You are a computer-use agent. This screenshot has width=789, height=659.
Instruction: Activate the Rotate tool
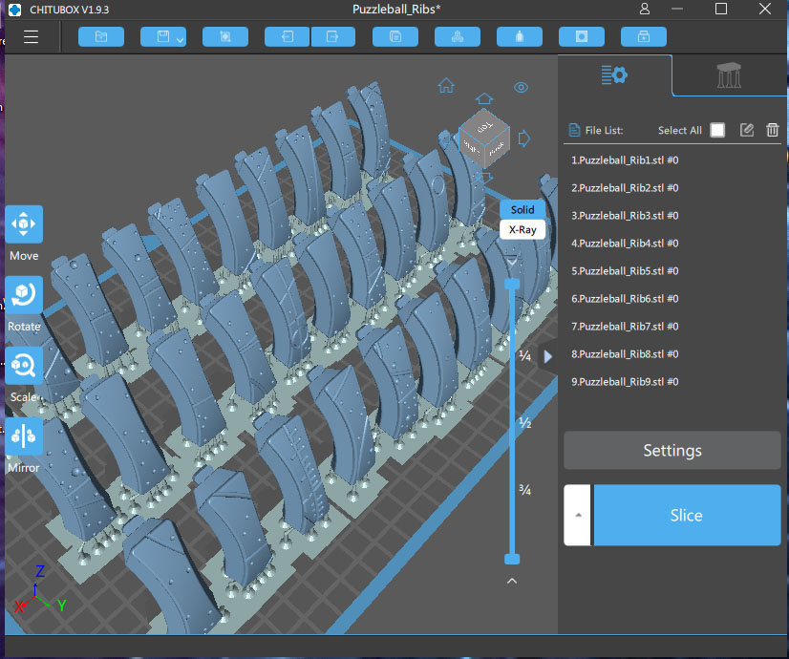coord(24,296)
